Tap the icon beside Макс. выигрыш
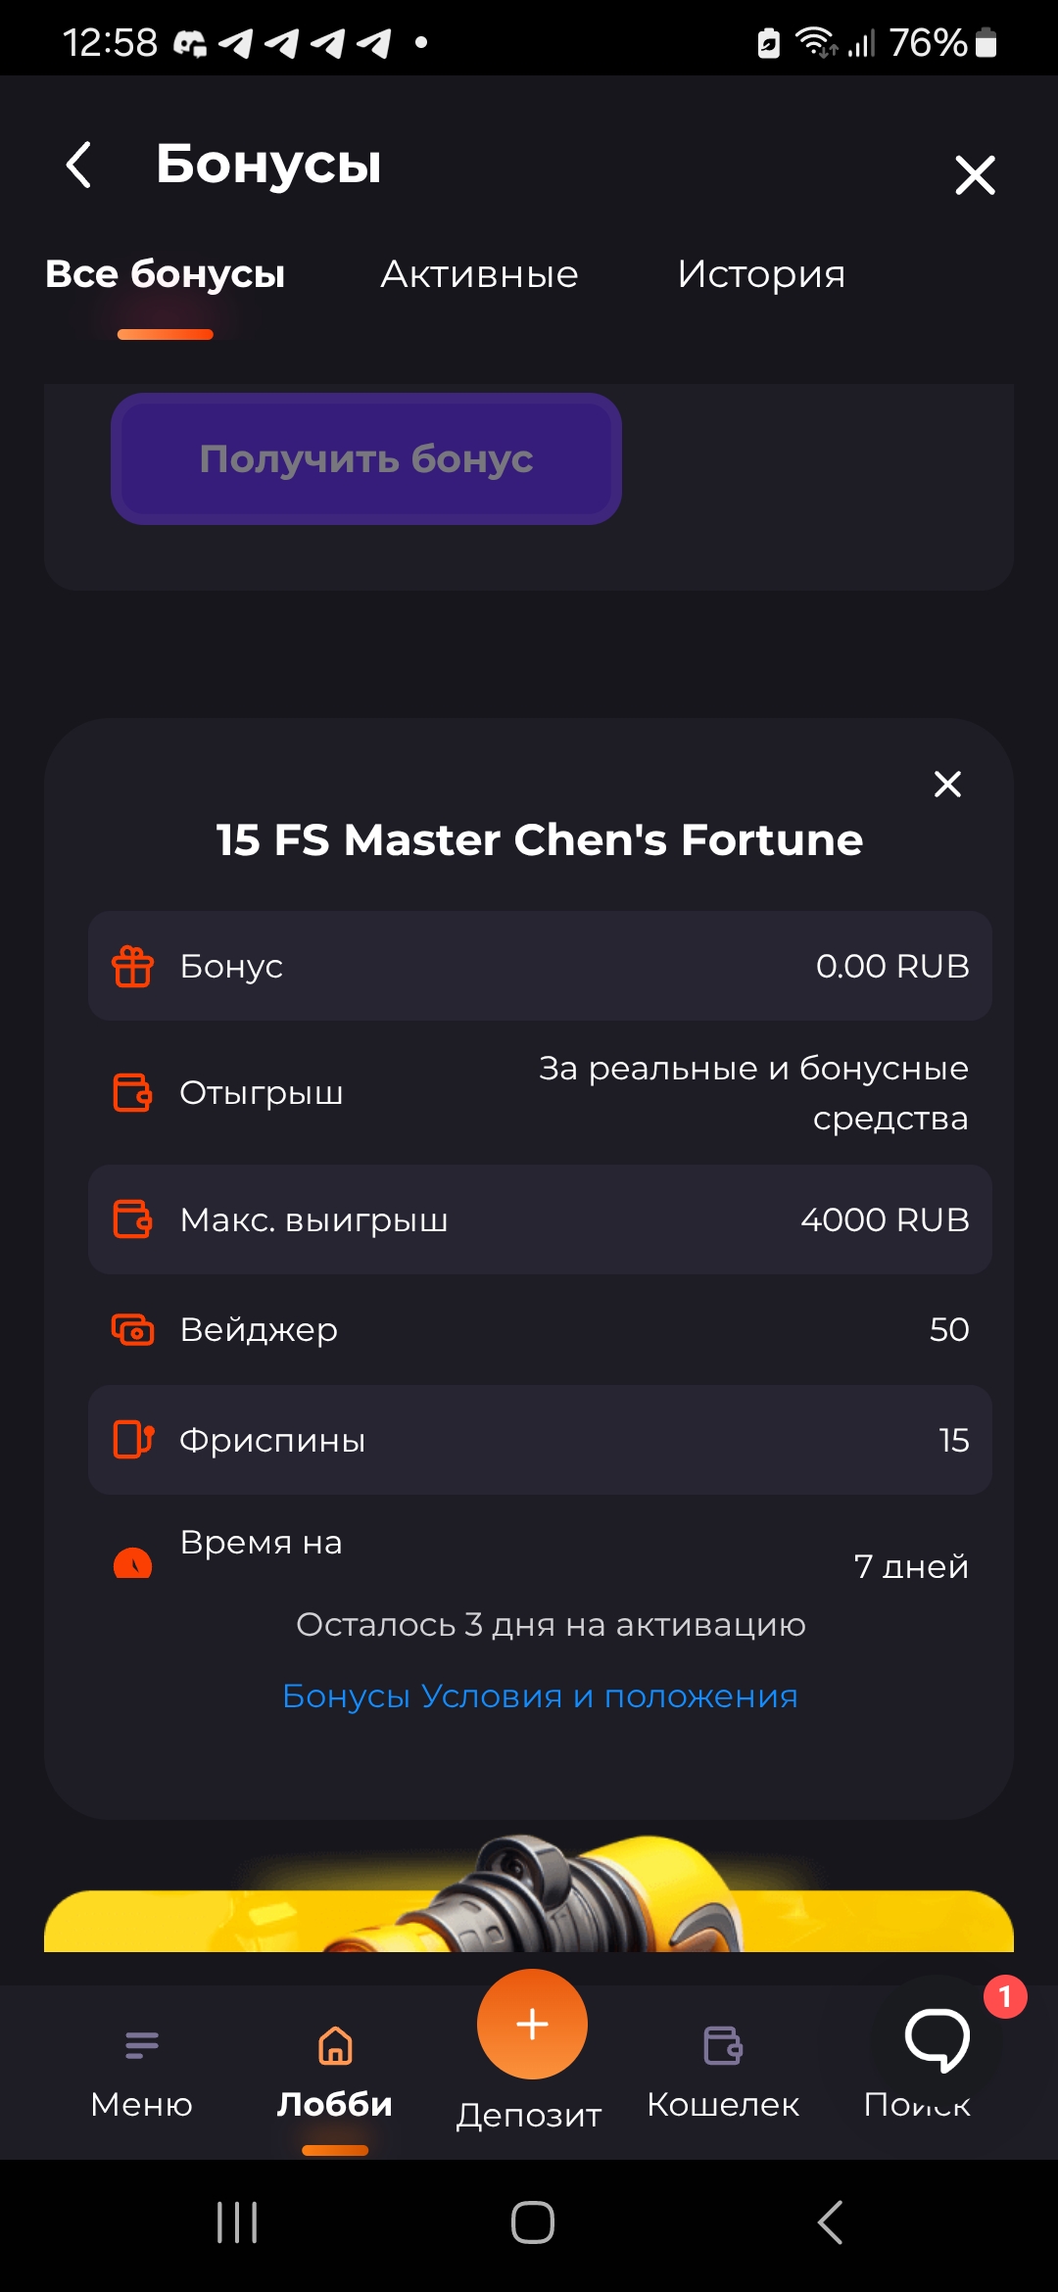This screenshot has width=1058, height=2292. [132, 1219]
